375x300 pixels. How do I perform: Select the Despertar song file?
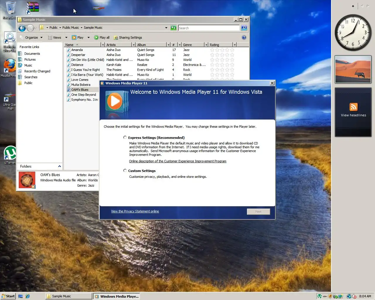[78, 55]
